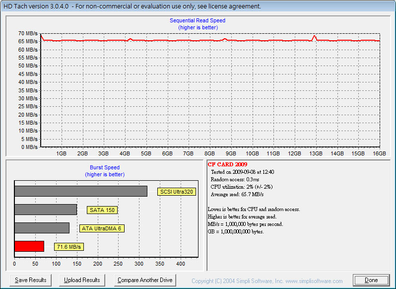The width and height of the screenshot is (396, 289).
Task: Click the Upload Results button
Action: coord(82,280)
